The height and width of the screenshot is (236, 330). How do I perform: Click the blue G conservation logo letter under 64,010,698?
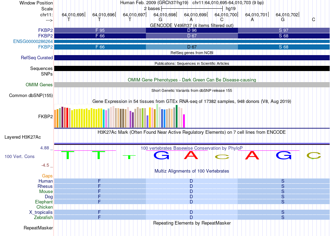(161, 155)
